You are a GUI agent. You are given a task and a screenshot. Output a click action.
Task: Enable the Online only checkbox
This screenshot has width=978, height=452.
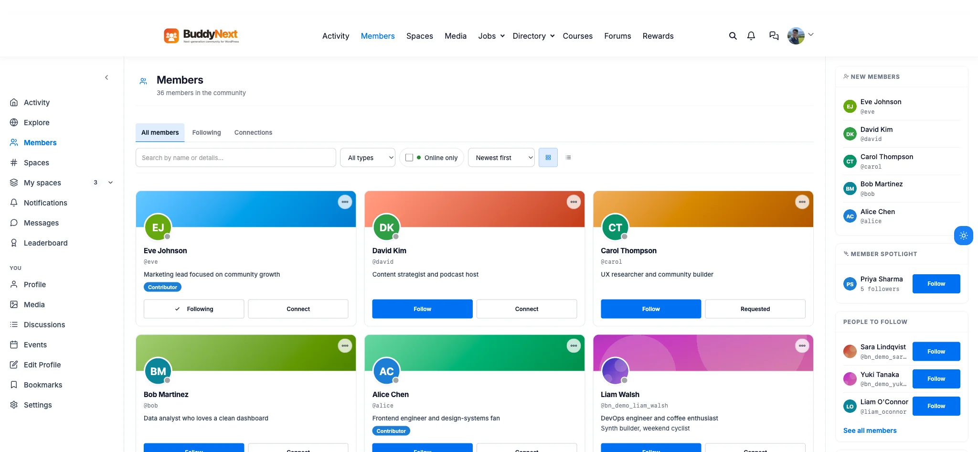pyautogui.click(x=409, y=158)
